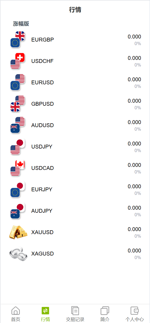This screenshot has height=323, width=150.
Task: Click the USDCHF Swiss and US flags
Action: [x=18, y=61]
